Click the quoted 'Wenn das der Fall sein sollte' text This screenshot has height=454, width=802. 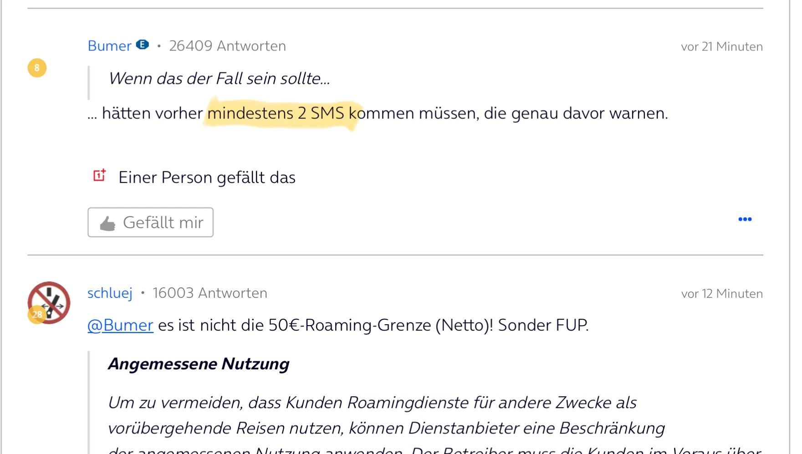point(219,79)
